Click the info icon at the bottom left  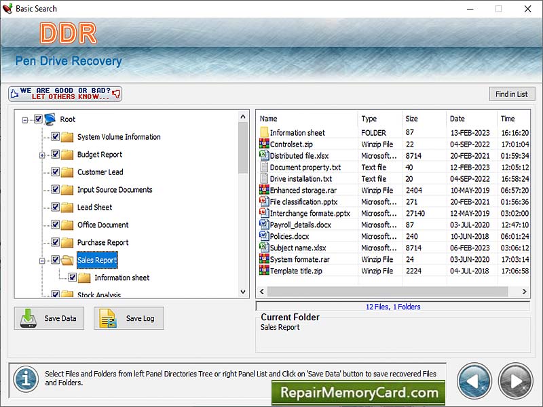[25, 380]
